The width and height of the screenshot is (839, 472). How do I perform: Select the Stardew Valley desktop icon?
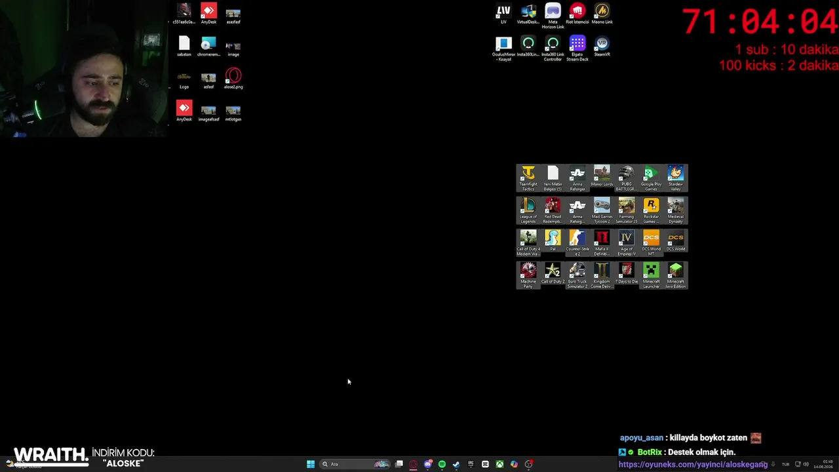coord(676,178)
